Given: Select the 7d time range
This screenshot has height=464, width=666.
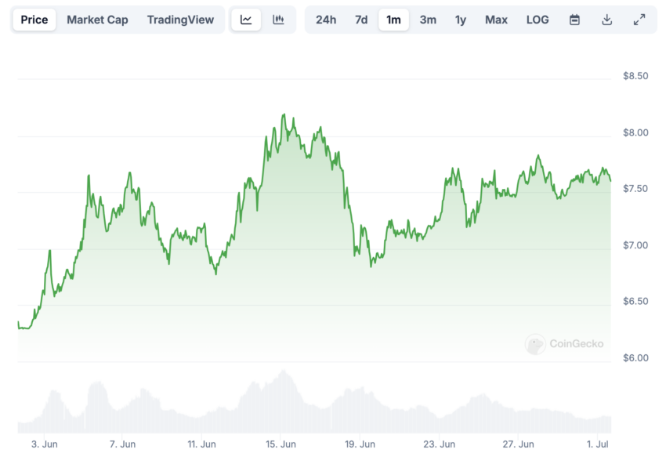Looking at the screenshot, I should pos(361,20).
